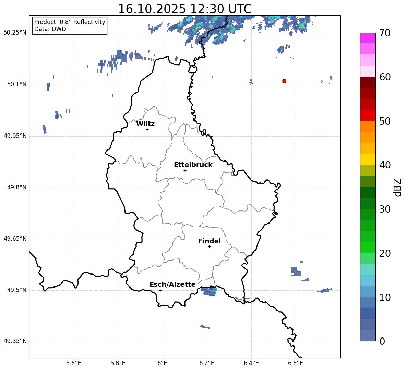The image size is (406, 370).
Task: Click the Wiltz station cross marker
Action: 147,129
